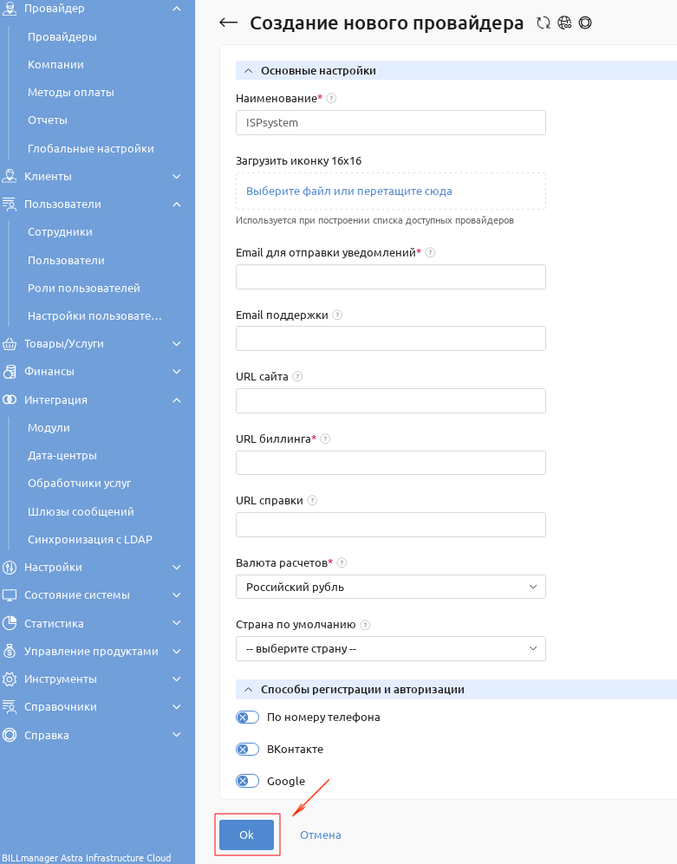Expand the Товары/Услуги menu chevron

point(177,344)
